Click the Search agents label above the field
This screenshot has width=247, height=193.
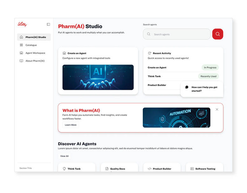(x=150, y=25)
